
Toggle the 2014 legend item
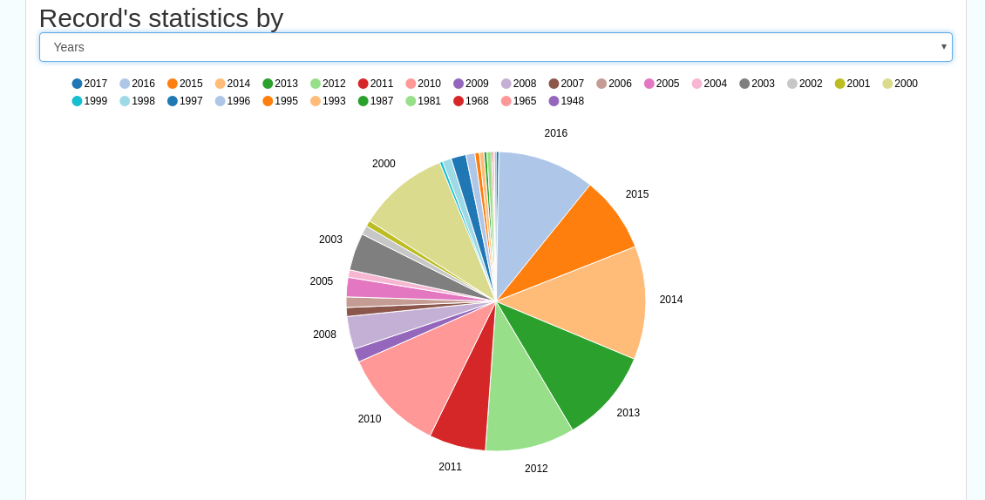(233, 84)
